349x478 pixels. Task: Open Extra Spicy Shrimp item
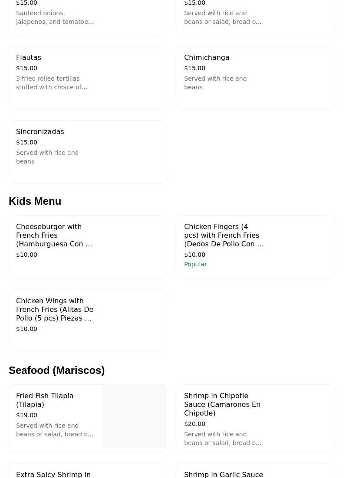53,474
